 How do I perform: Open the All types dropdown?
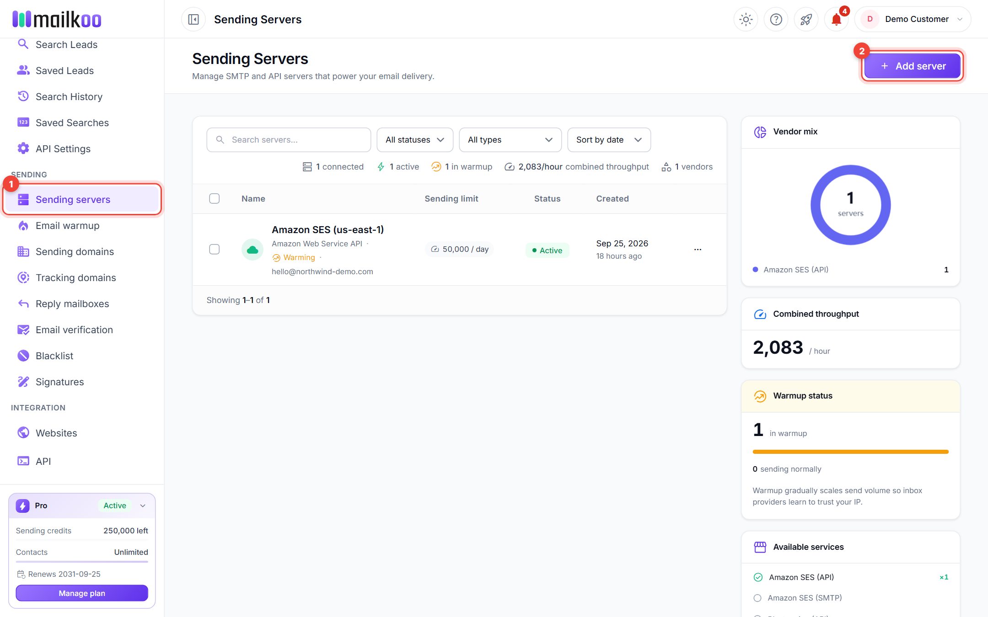pyautogui.click(x=510, y=140)
